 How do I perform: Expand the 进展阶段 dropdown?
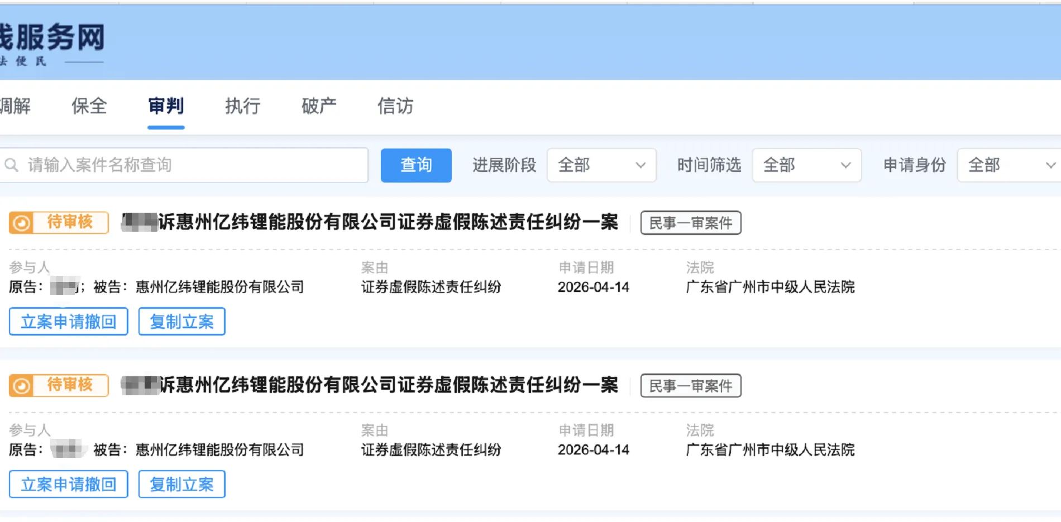601,165
